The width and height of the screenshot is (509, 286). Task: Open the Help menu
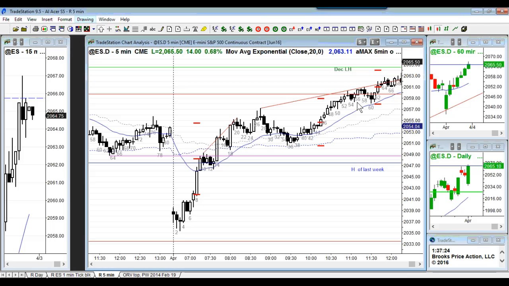(x=125, y=19)
